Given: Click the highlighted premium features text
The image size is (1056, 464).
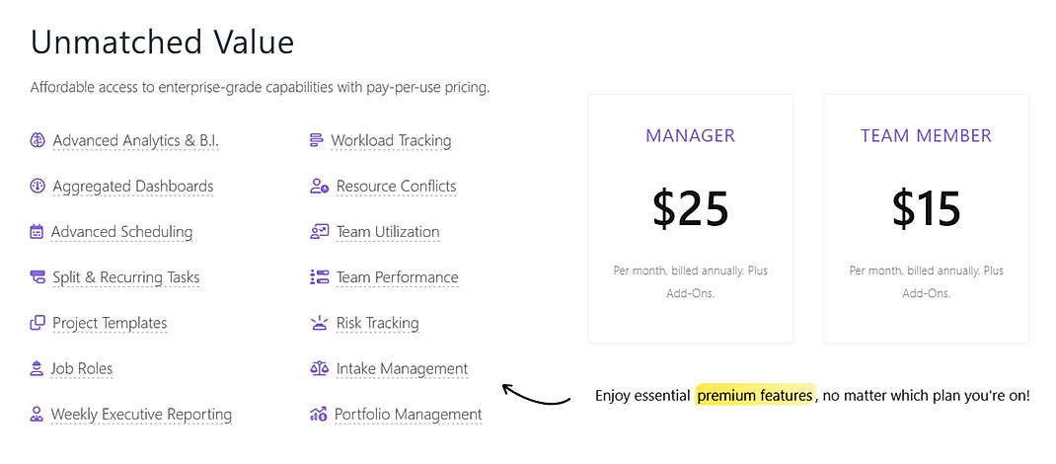Looking at the screenshot, I should pyautogui.click(x=755, y=396).
